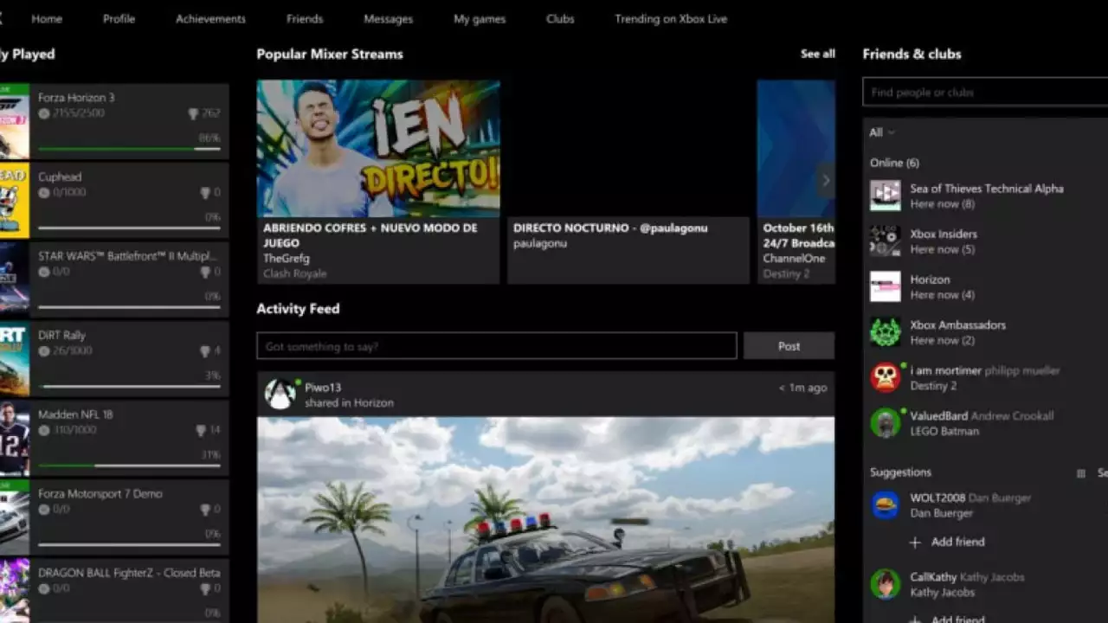
Task: Click the DiRT Rally progress bar
Action: [x=130, y=387]
